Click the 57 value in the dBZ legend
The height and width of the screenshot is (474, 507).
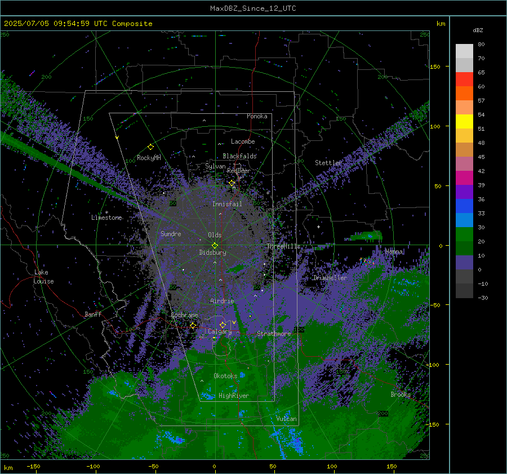481,101
